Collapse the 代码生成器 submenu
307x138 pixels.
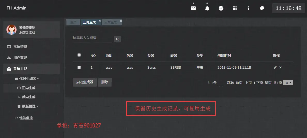(27, 79)
